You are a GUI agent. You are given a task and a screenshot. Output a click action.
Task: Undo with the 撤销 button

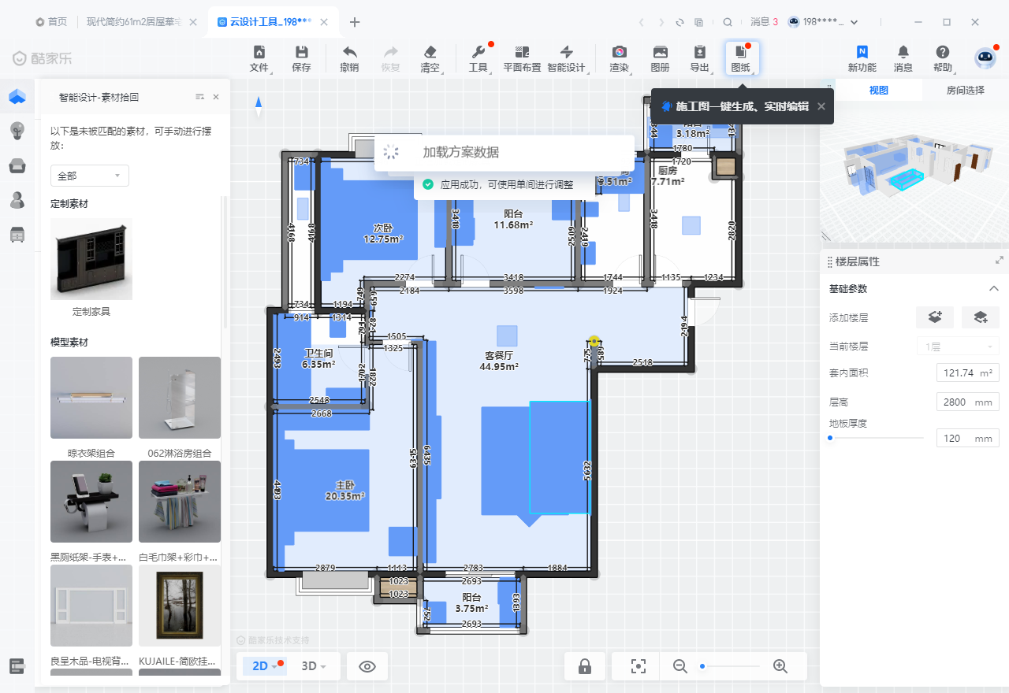349,58
